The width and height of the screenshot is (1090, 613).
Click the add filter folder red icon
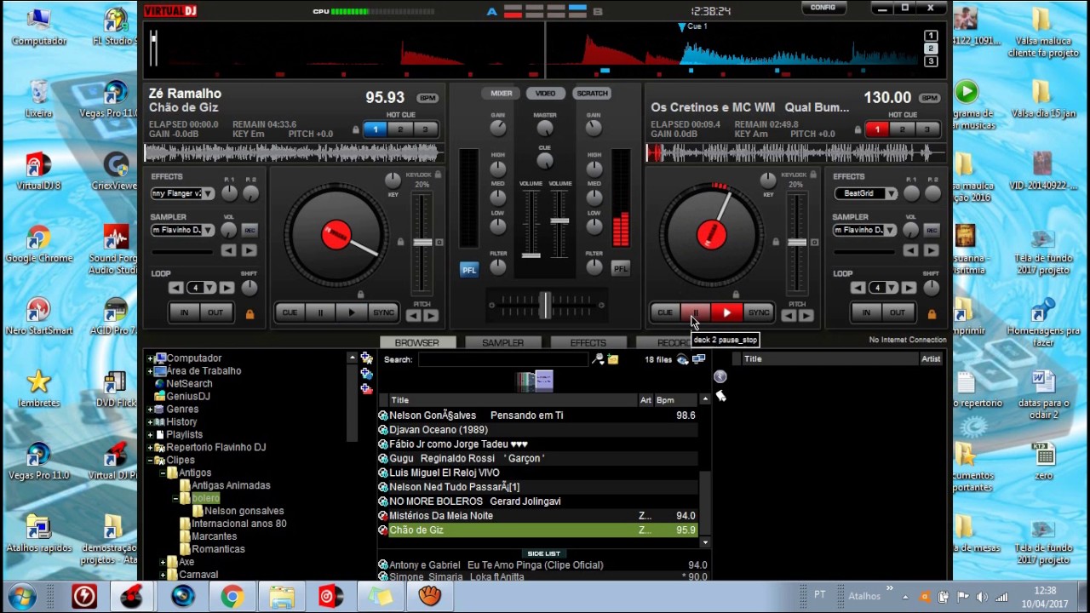tap(366, 389)
